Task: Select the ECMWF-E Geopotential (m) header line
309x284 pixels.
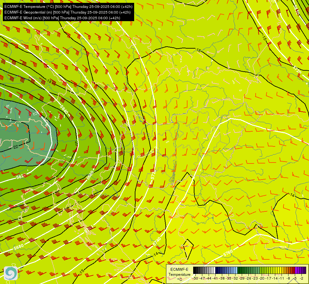Action: click(x=68, y=12)
